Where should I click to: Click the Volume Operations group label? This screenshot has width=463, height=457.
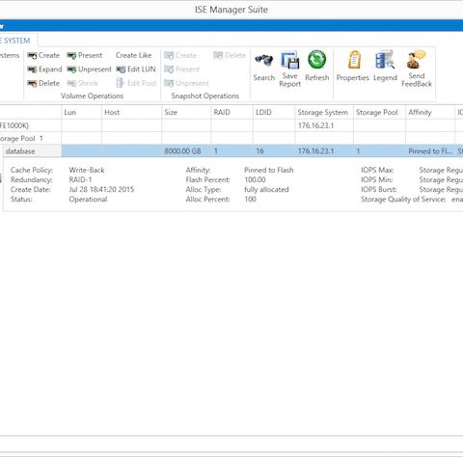92,95
